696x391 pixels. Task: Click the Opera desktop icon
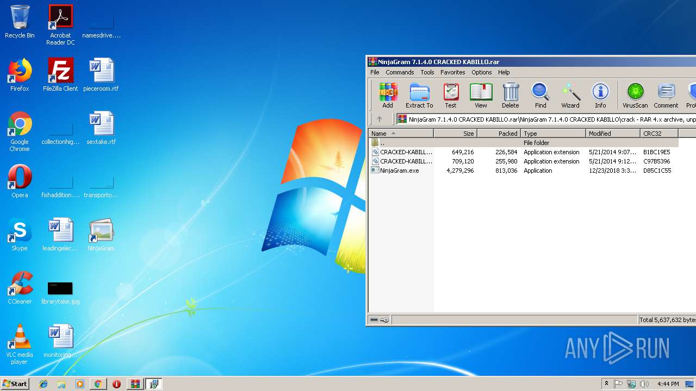[20, 181]
